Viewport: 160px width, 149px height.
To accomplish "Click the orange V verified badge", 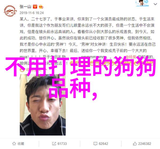I will (x=35, y=7).
